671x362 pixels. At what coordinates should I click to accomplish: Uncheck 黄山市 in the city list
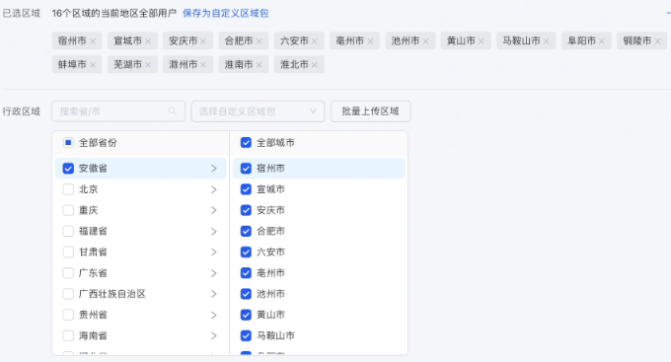pos(246,315)
